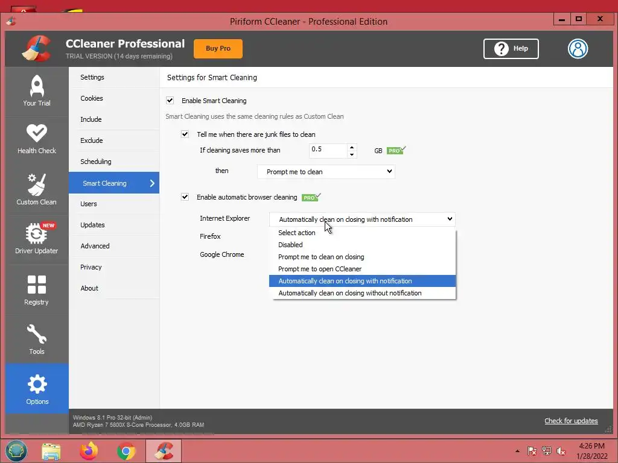Click the CCleaner logo in header
Viewport: 618px width, 463px height.
click(36, 49)
